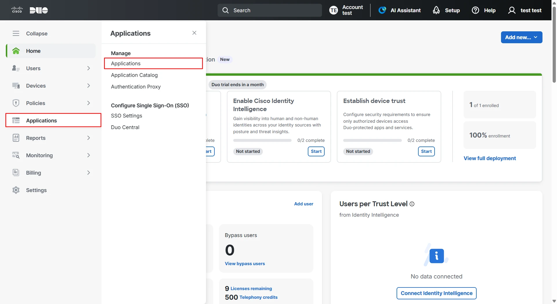Open the Add new... dropdown
This screenshot has height=304, width=557.
click(x=522, y=37)
